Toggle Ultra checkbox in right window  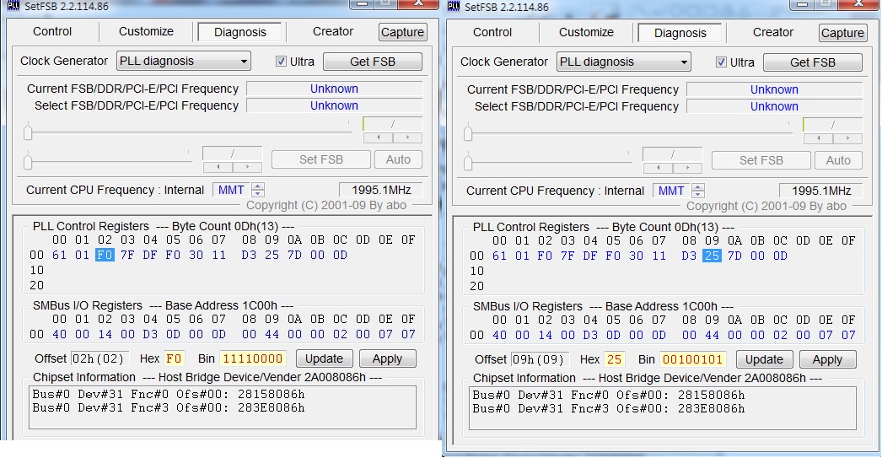pyautogui.click(x=721, y=62)
